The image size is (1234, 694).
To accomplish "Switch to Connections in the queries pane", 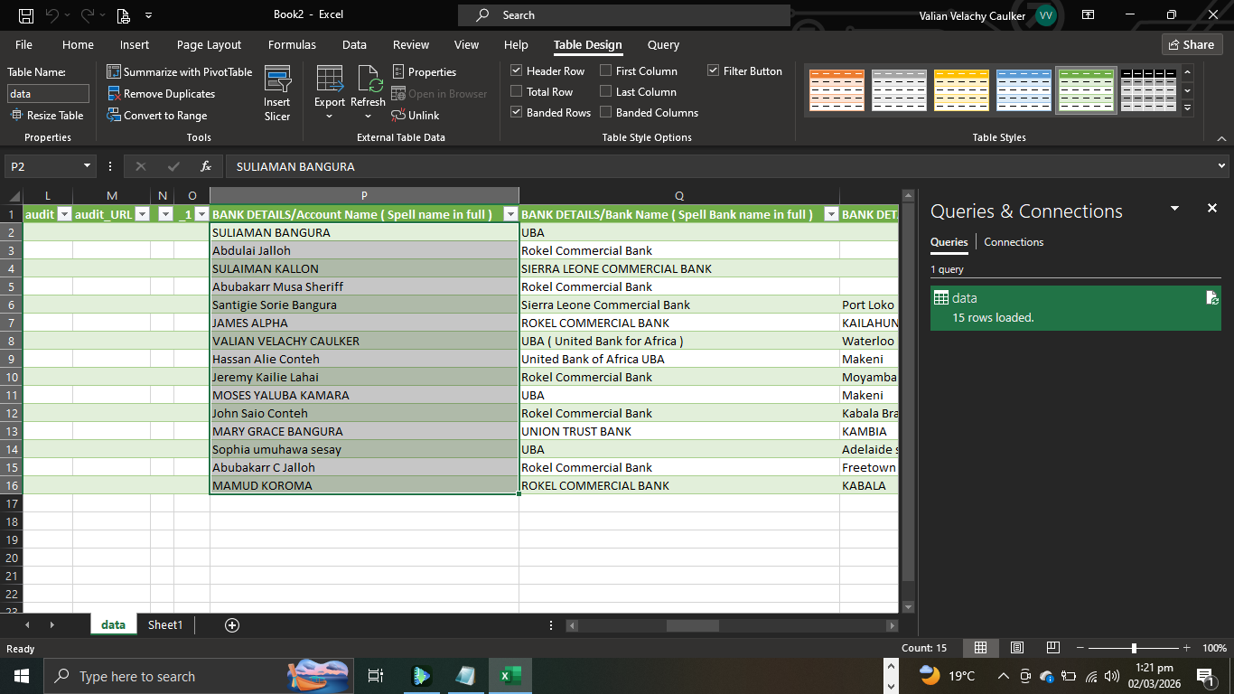I will pyautogui.click(x=1014, y=242).
